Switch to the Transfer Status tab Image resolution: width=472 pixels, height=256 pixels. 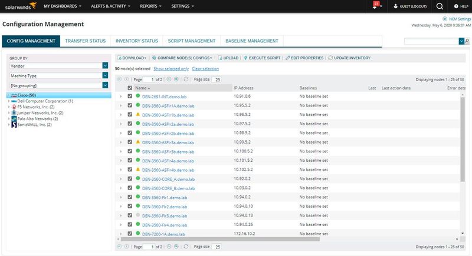(85, 41)
